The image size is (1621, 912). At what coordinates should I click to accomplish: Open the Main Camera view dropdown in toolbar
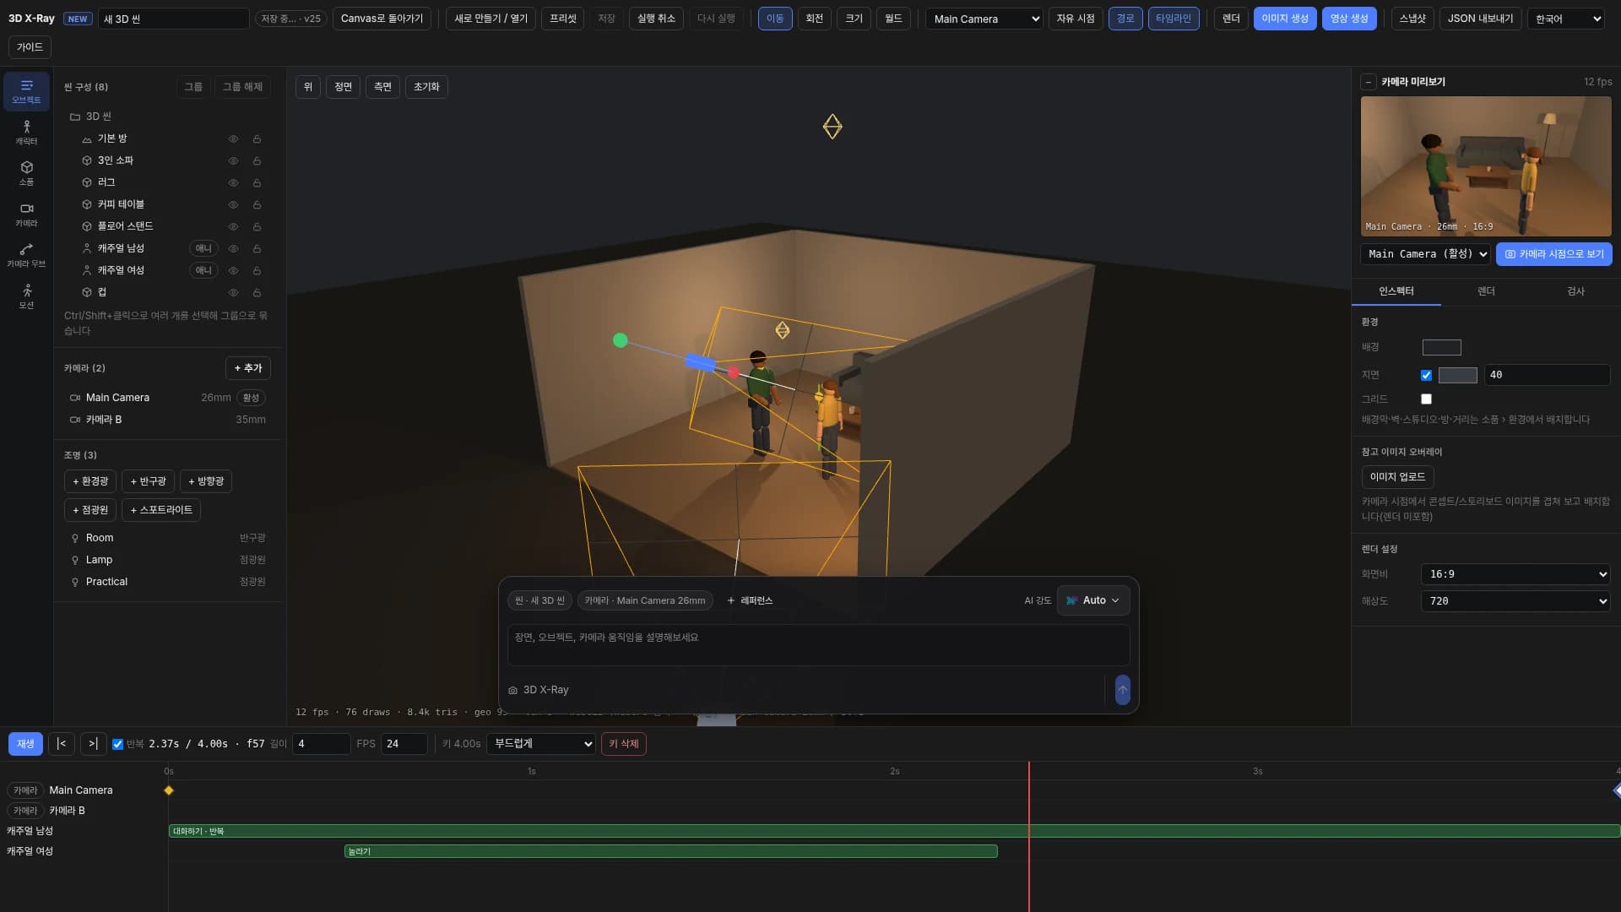point(984,19)
